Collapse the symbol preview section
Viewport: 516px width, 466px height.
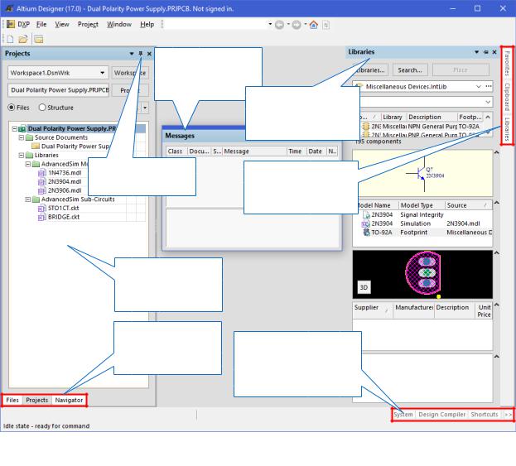497,152
